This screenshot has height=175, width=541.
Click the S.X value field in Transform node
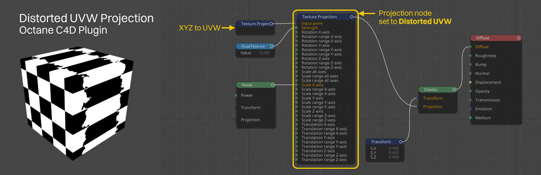(x=393, y=148)
